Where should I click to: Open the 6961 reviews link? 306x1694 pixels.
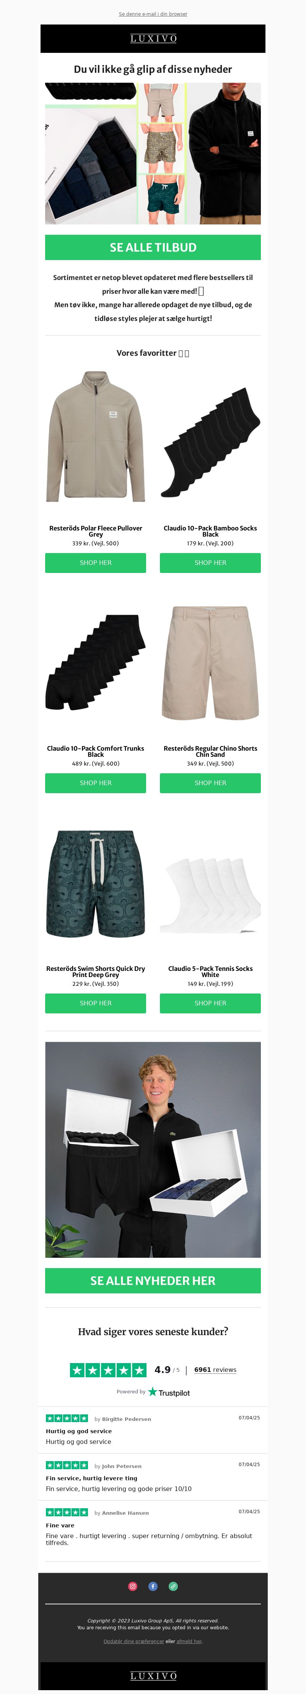tap(215, 1370)
